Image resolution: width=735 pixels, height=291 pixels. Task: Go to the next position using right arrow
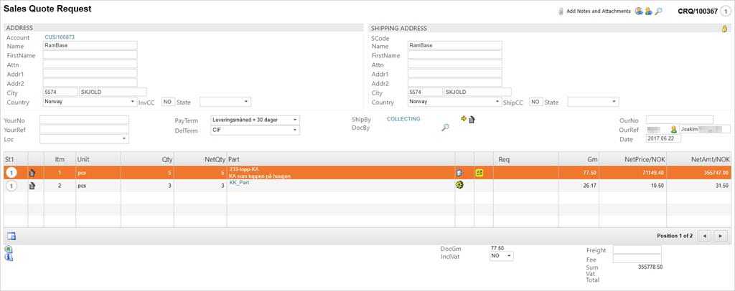tap(721, 236)
